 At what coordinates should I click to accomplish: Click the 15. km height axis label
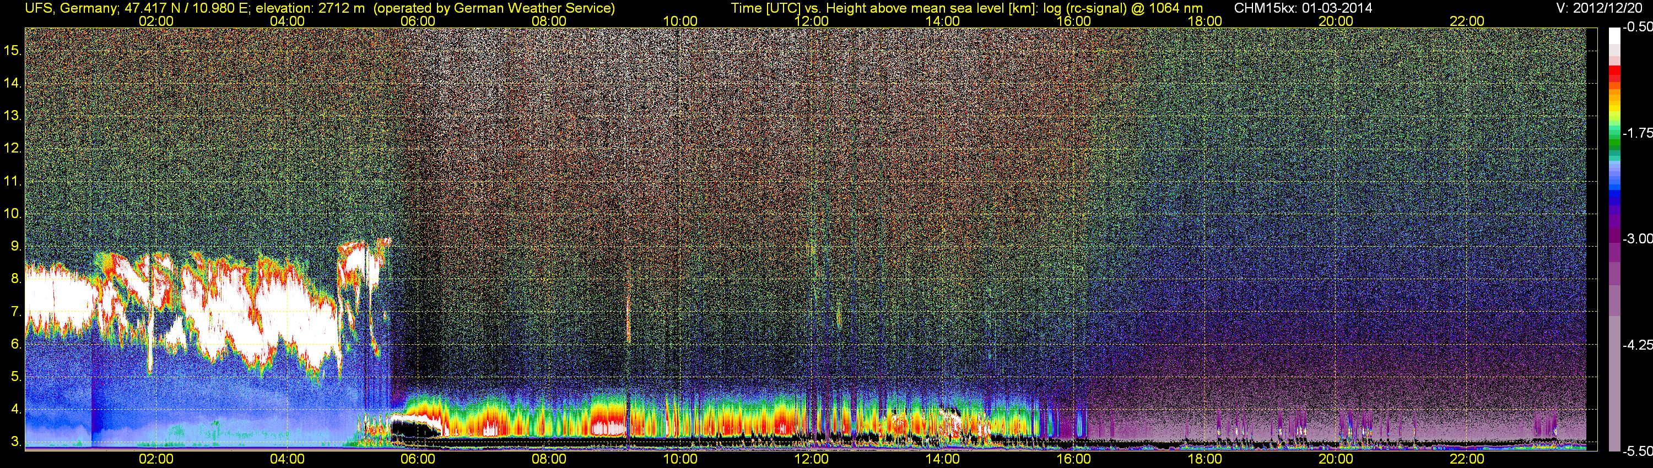pos(13,50)
